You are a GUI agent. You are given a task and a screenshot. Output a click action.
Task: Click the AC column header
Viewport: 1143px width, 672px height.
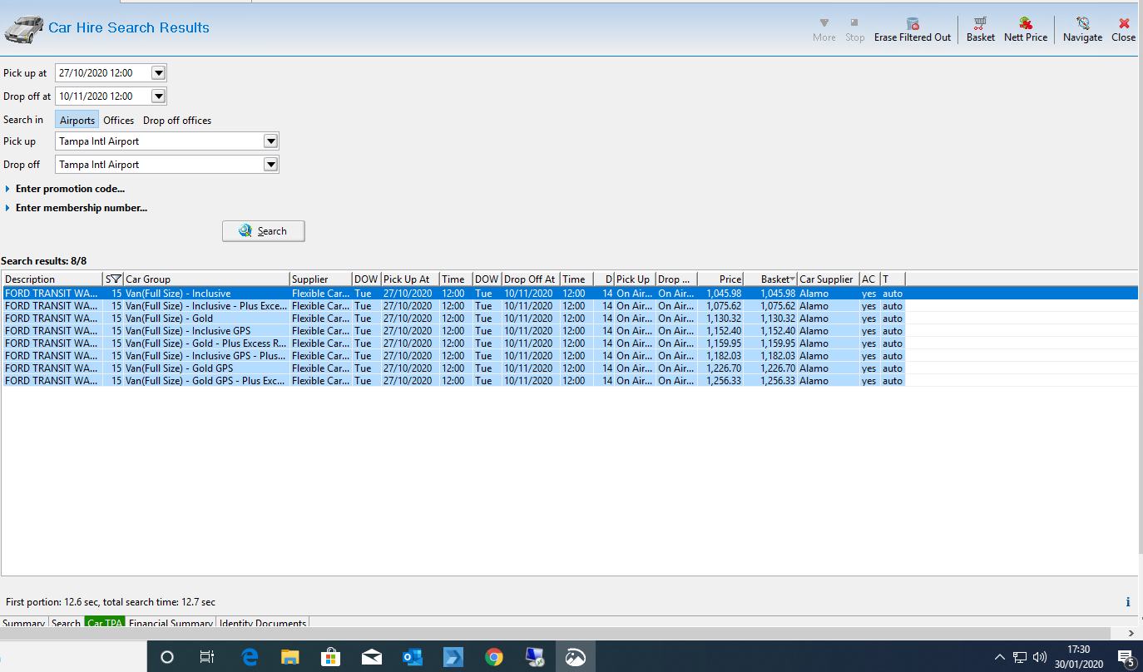tap(870, 279)
